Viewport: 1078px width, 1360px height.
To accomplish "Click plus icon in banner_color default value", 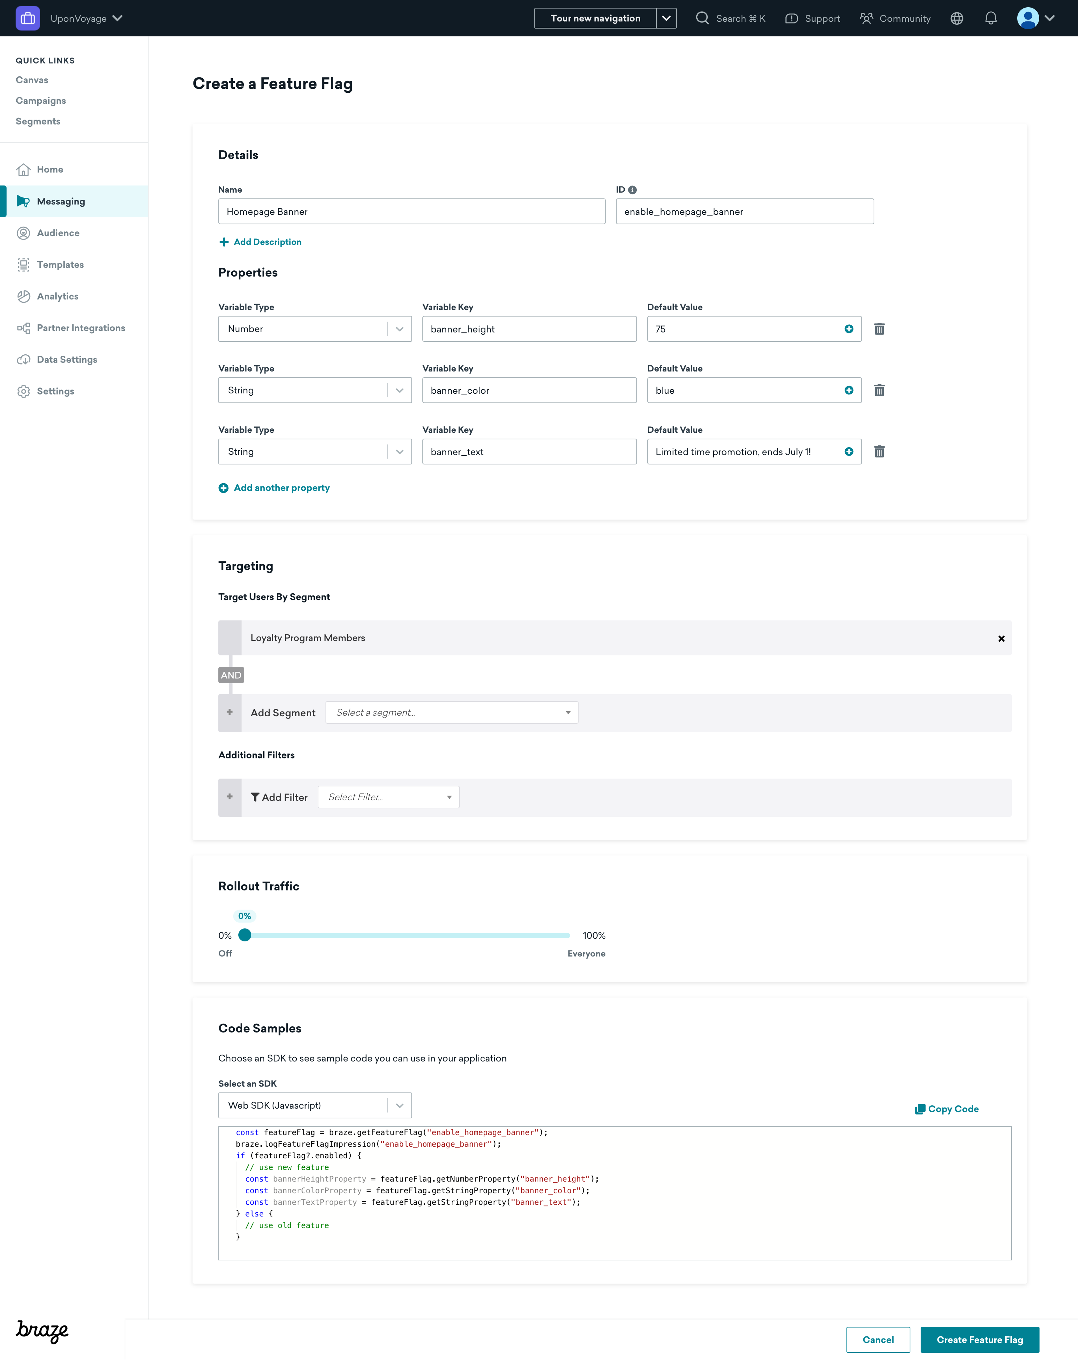I will point(848,390).
